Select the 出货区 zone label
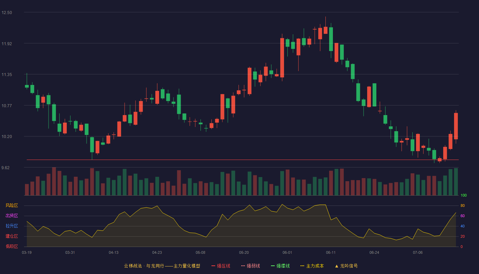Screen dimensions: 479x274 click(12, 216)
